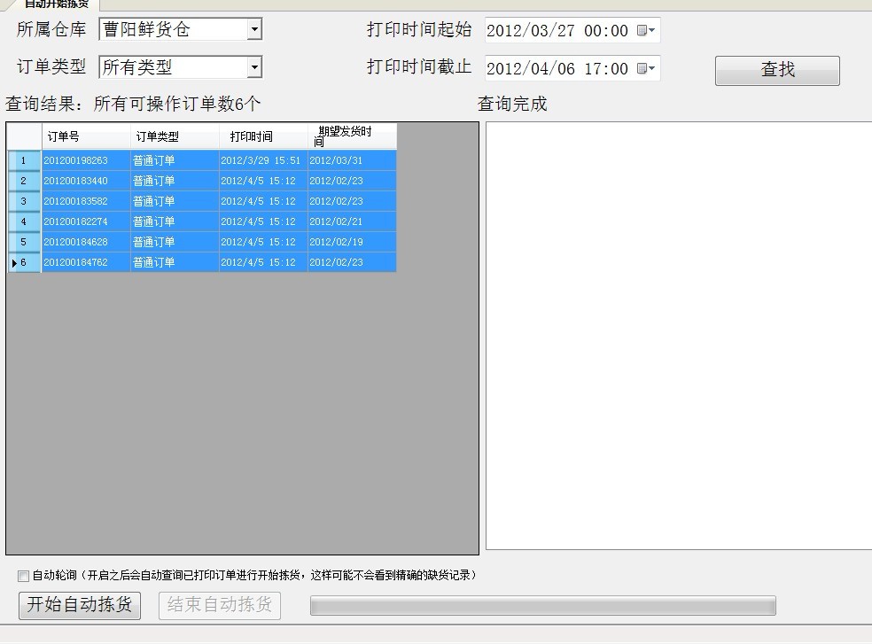Click the 查询完成 status label

pos(512,104)
